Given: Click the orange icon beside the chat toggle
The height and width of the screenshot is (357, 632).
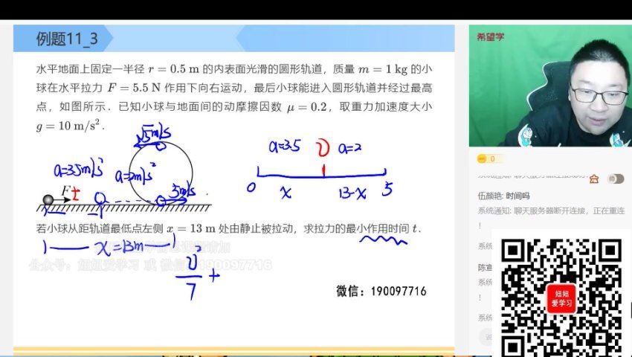Looking at the screenshot, I should [x=593, y=178].
